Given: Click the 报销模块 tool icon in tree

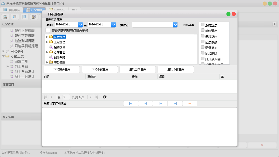Looking at the screenshot, I should pyautogui.click(x=51, y=47).
